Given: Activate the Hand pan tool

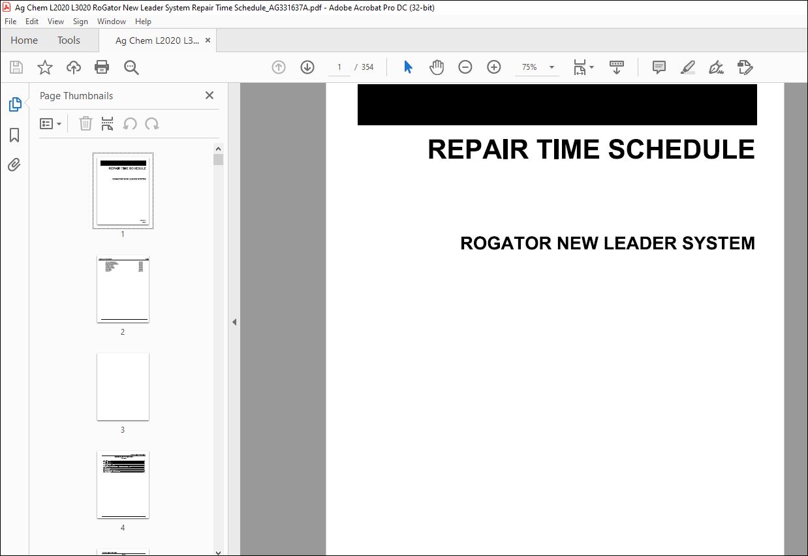Looking at the screenshot, I should [437, 67].
